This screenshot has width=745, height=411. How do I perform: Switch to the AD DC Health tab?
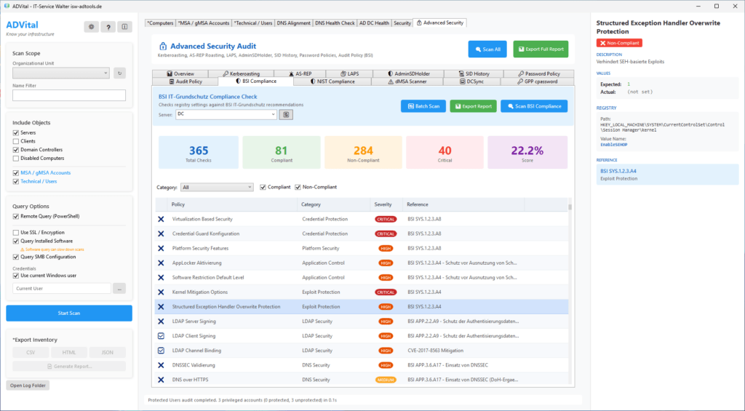click(374, 23)
